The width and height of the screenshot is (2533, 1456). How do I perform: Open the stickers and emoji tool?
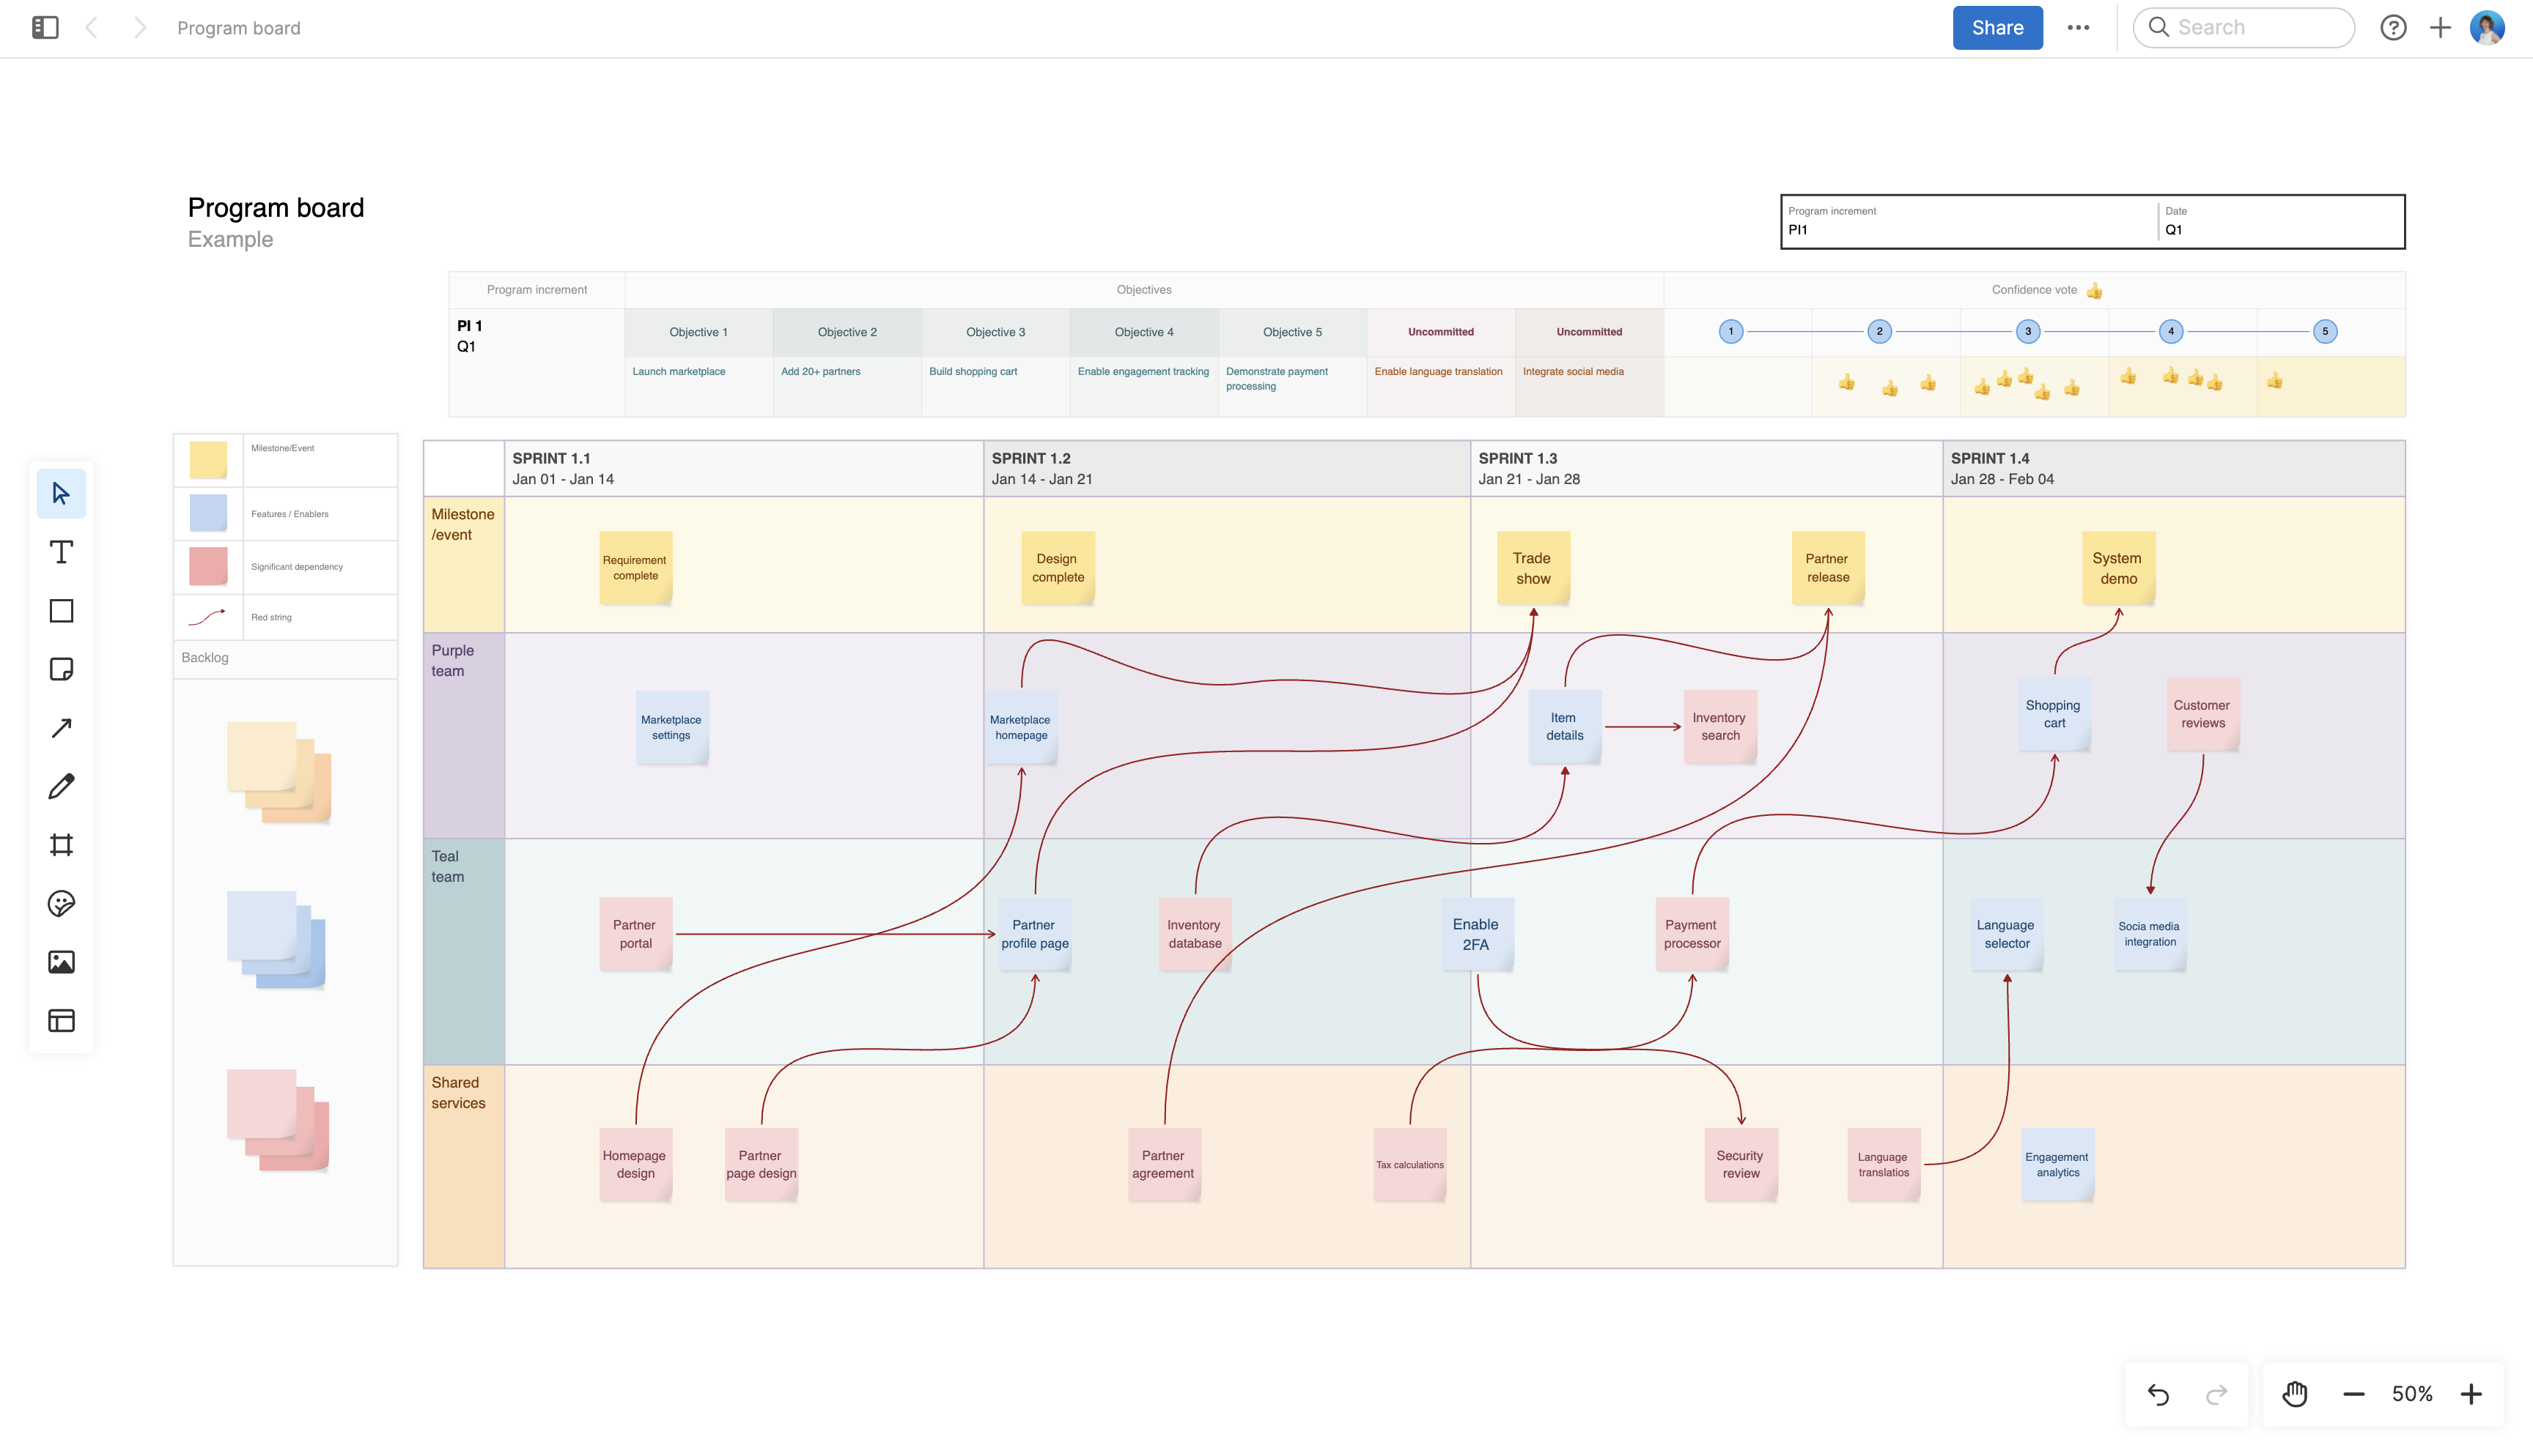point(61,903)
